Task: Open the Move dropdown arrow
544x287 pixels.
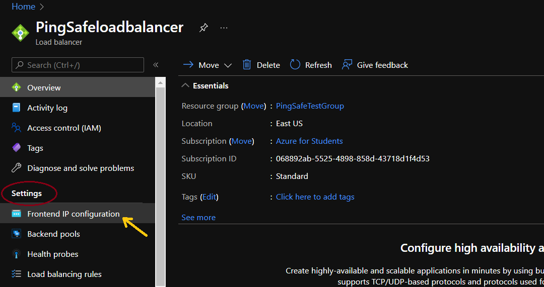Action: pyautogui.click(x=228, y=65)
